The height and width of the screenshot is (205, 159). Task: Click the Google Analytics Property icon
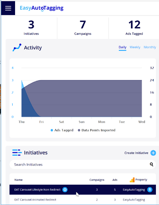(x=132, y=180)
